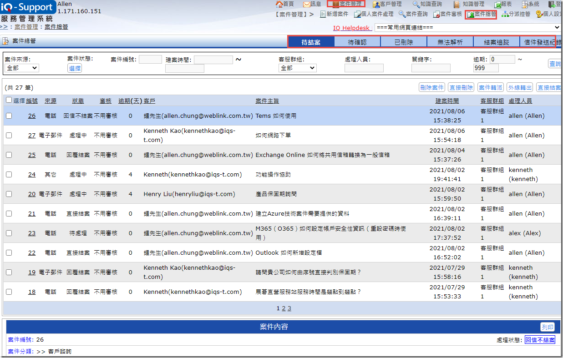
Task: Tick checkbox for case 20
Action: [9, 194]
